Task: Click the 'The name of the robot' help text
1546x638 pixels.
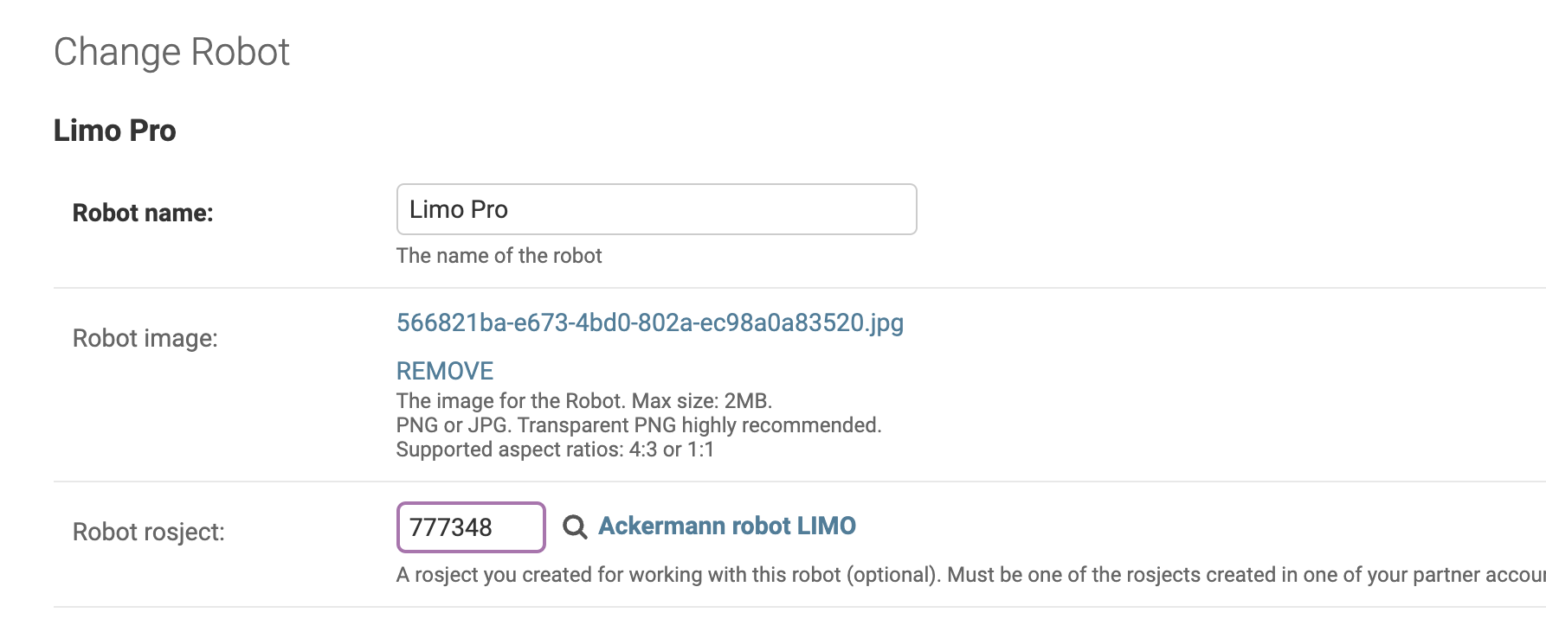Action: (x=499, y=256)
